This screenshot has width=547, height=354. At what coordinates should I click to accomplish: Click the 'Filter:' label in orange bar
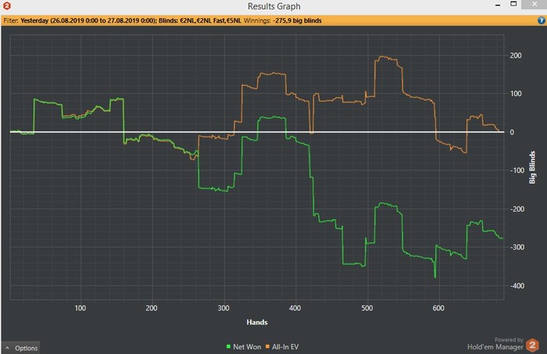(x=11, y=20)
